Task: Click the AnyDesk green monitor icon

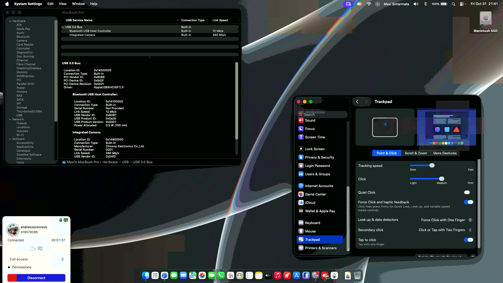Action: pyautogui.click(x=66, y=220)
